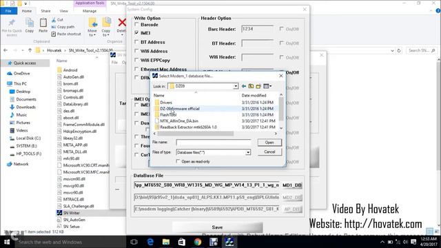
Task: Launch Microsoft Edge from taskbar
Action: [150, 242]
